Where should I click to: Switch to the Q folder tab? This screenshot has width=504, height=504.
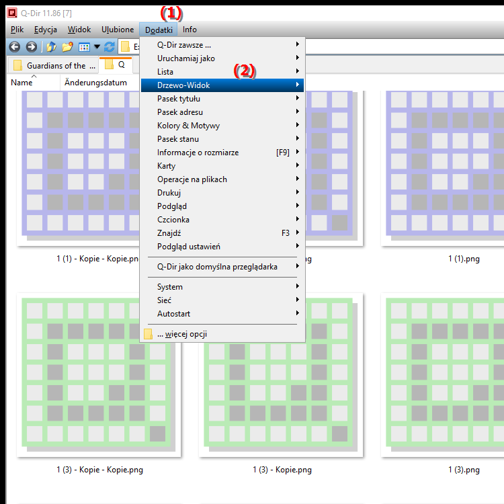(x=116, y=65)
